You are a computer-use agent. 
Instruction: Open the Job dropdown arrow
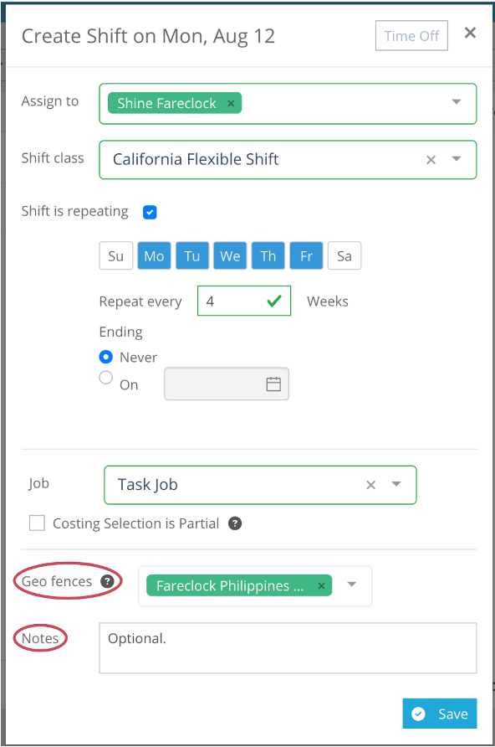point(396,484)
